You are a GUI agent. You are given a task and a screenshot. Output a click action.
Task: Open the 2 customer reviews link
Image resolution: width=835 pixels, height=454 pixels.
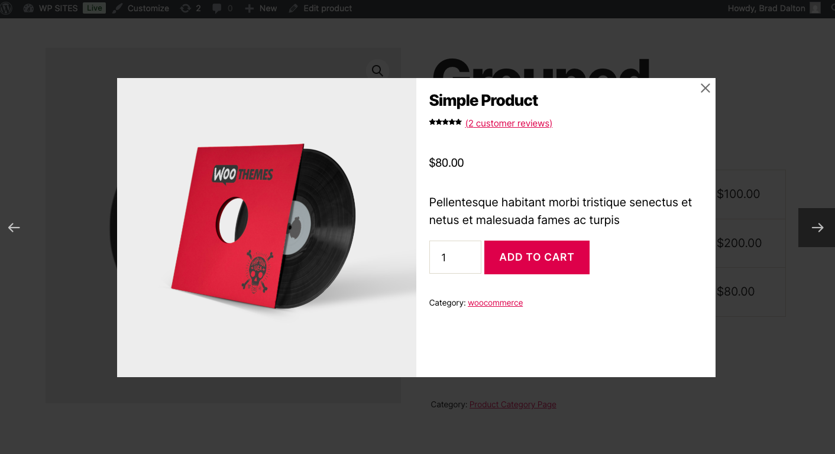[509, 124]
